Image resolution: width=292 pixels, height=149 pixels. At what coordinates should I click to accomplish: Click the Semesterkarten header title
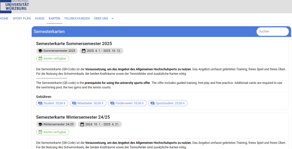coord(49,31)
